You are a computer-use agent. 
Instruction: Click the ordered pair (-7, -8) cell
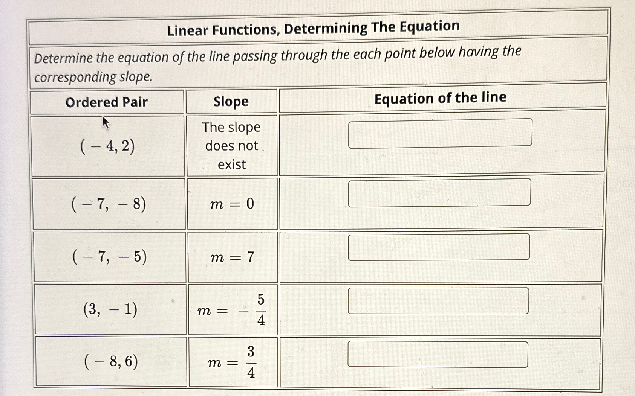point(108,204)
